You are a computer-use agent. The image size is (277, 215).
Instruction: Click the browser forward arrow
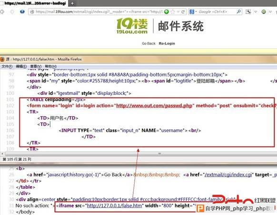tap(12, 12)
